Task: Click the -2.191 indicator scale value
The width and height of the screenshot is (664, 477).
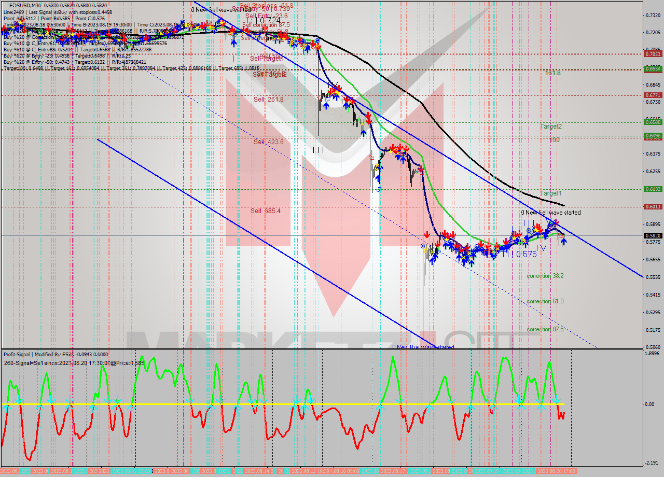Action: point(652,462)
